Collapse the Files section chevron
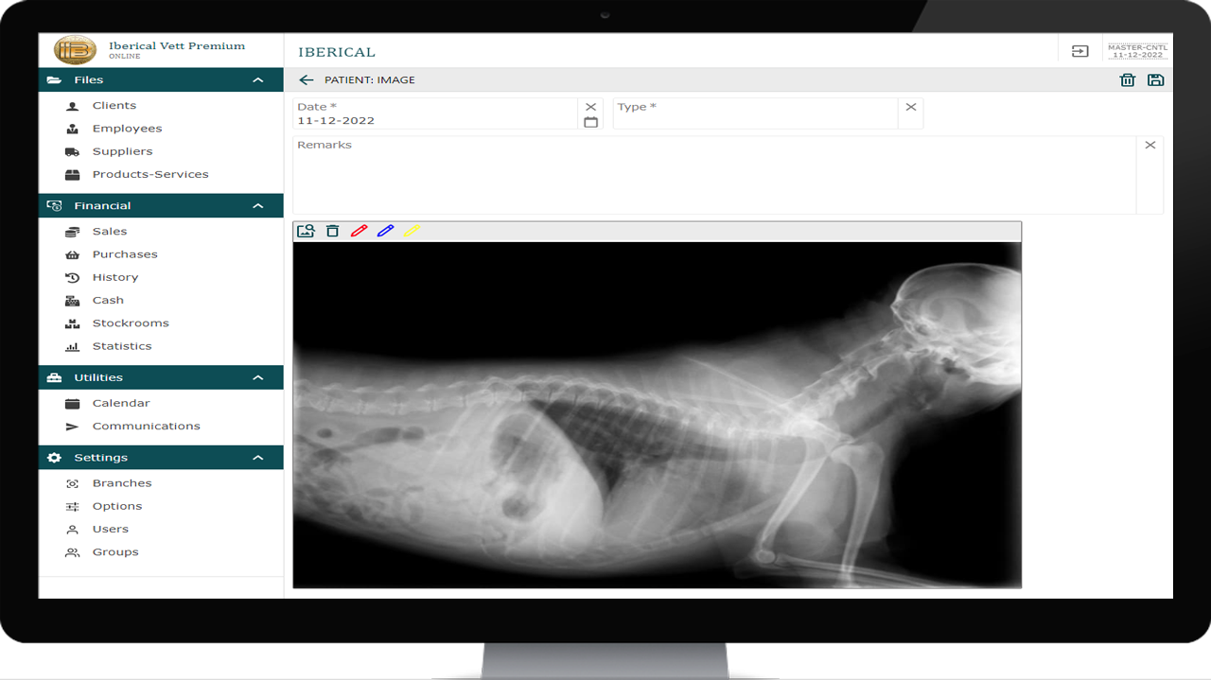1211x680 pixels. (258, 80)
